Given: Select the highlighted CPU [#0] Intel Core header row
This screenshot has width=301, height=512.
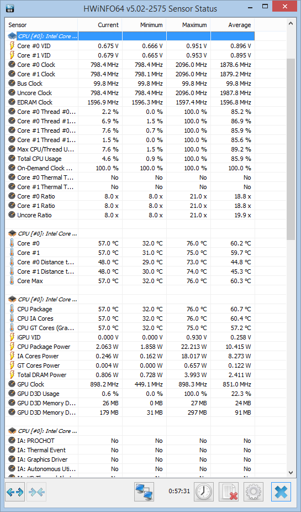Looking at the screenshot, I should [130, 36].
